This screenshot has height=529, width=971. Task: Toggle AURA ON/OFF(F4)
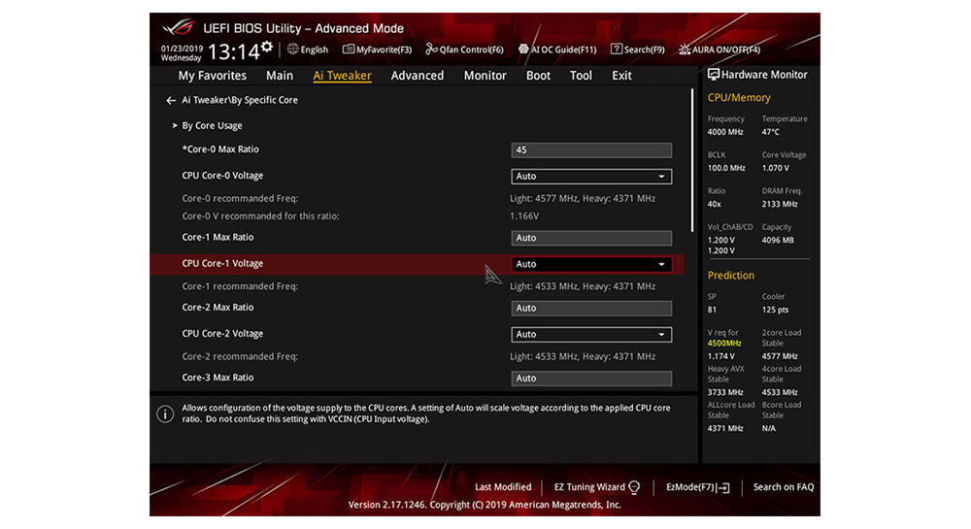point(725,50)
